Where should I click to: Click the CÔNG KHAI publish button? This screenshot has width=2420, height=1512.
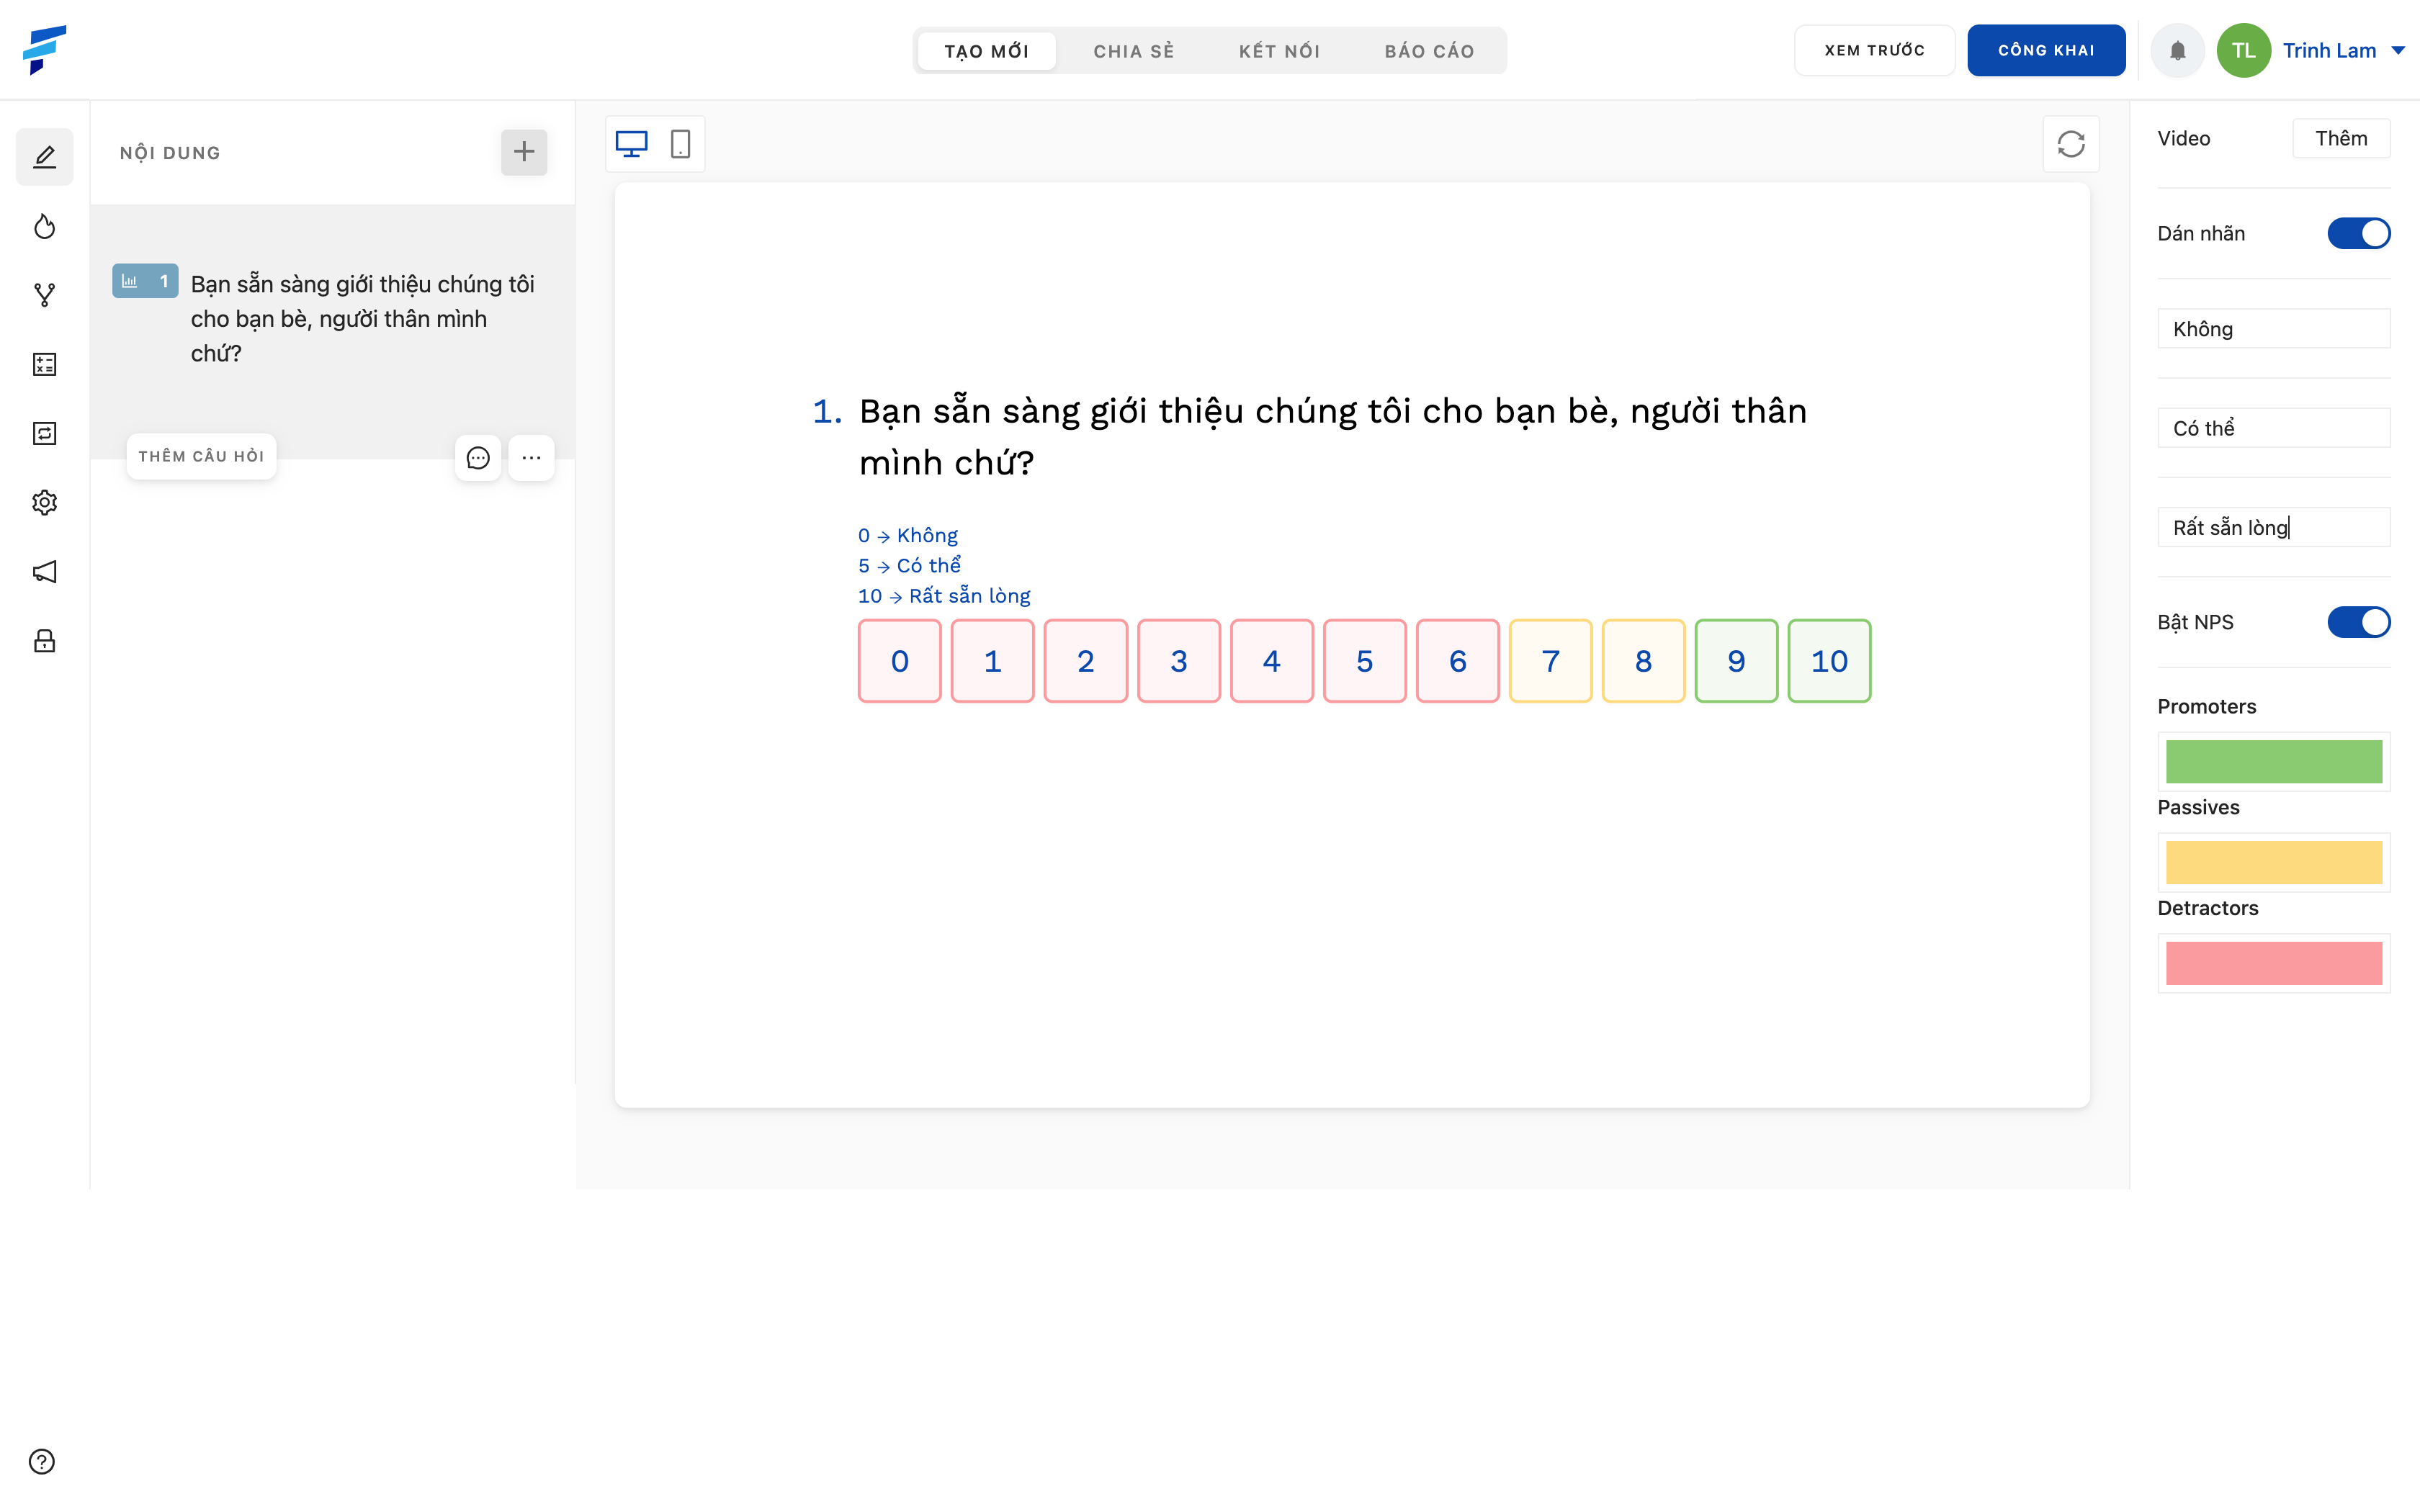pyautogui.click(x=2045, y=49)
